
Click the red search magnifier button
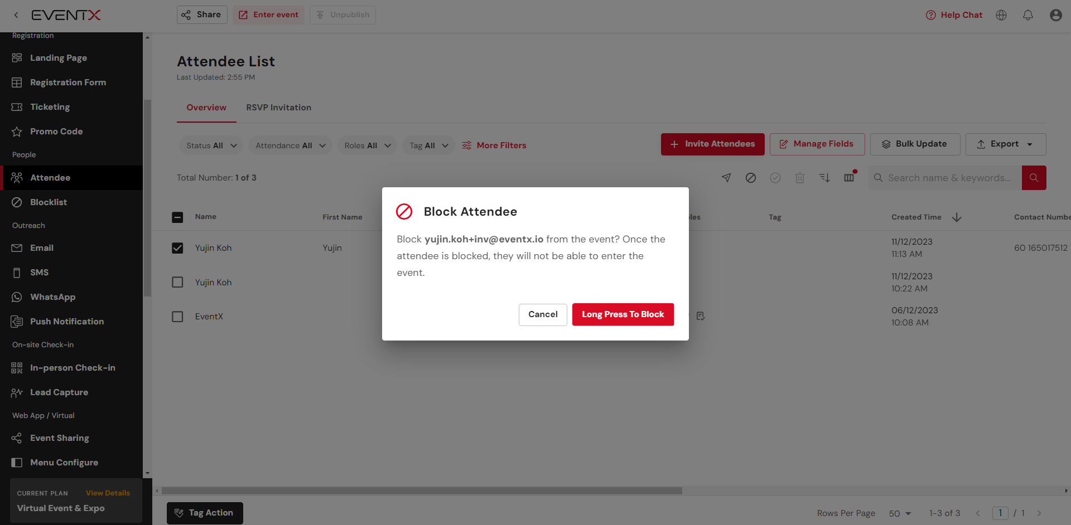(x=1034, y=178)
